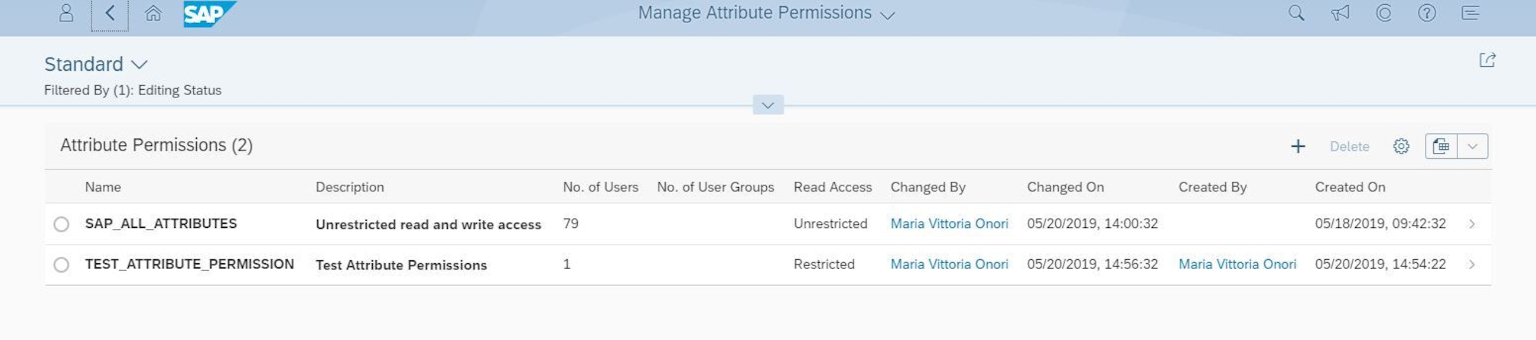Click the Name column header
Viewport: 1536px width, 340px height.
[x=103, y=187]
